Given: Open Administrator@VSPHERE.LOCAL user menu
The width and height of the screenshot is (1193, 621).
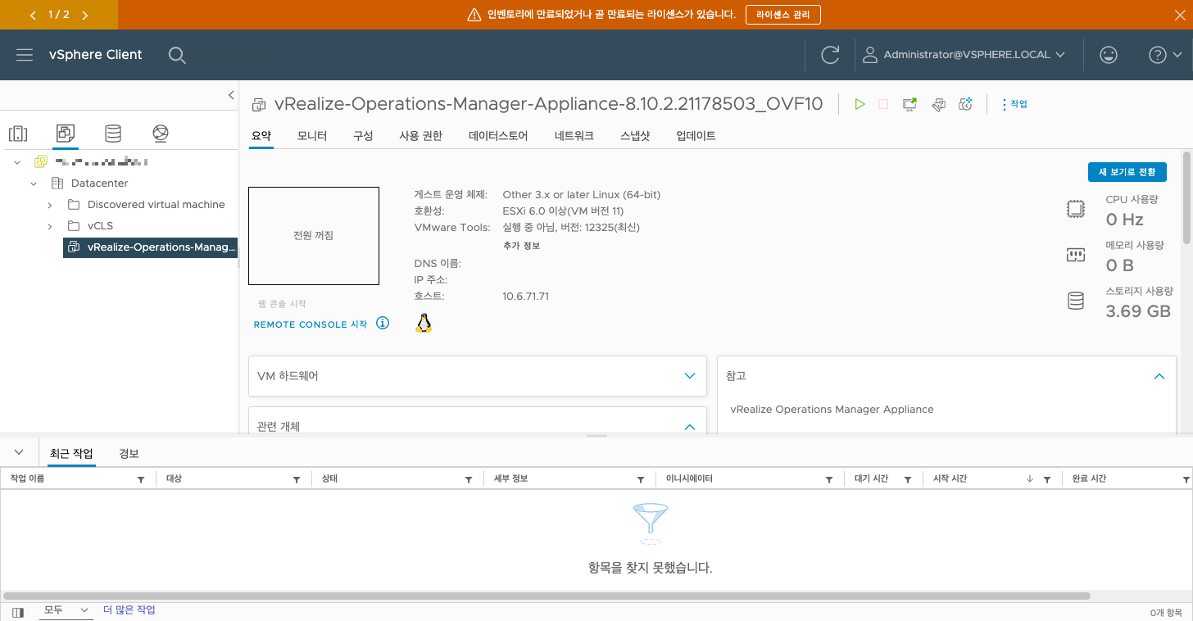Looking at the screenshot, I should (964, 55).
